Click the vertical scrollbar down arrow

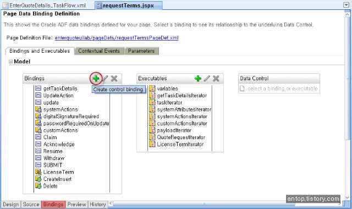(347, 197)
